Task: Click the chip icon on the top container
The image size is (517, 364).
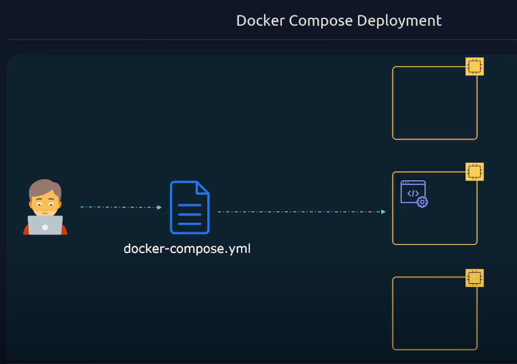Action: 474,66
